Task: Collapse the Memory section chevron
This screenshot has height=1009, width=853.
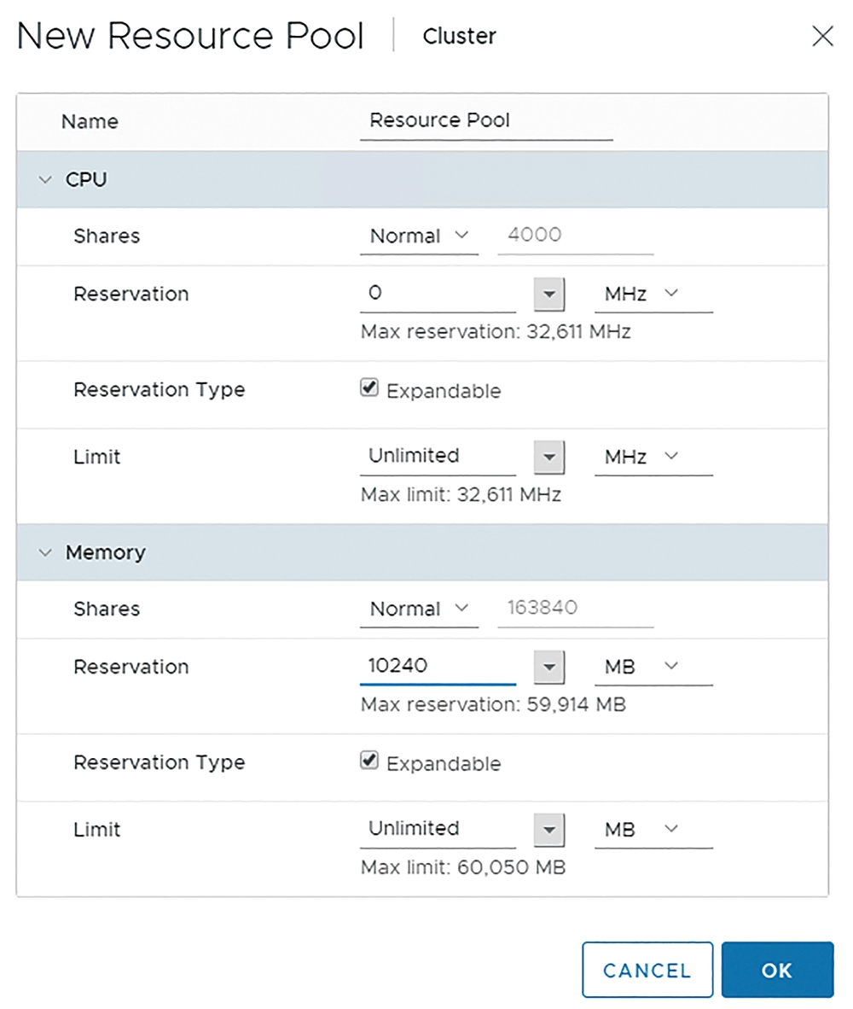Action: tap(45, 552)
